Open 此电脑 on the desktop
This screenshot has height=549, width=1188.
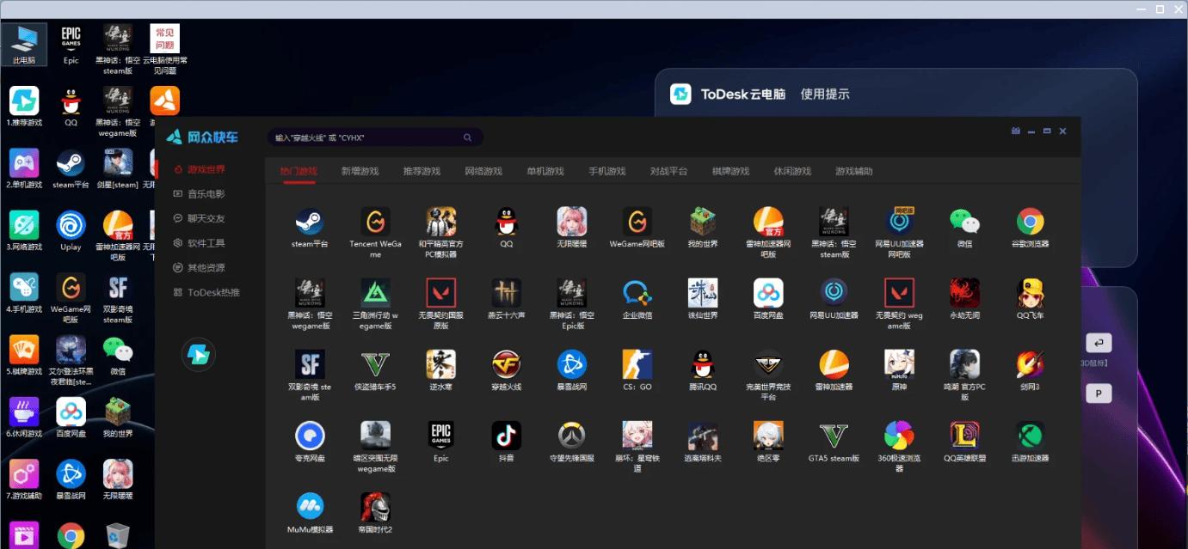(x=24, y=44)
